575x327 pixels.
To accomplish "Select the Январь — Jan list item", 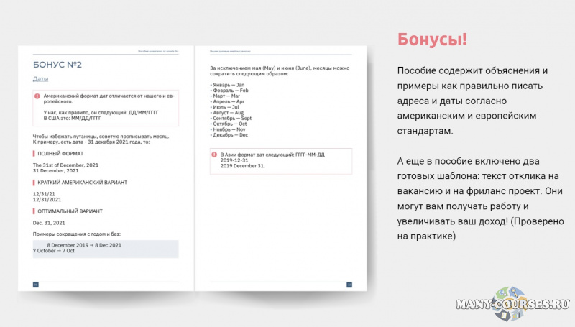I will [x=228, y=85].
